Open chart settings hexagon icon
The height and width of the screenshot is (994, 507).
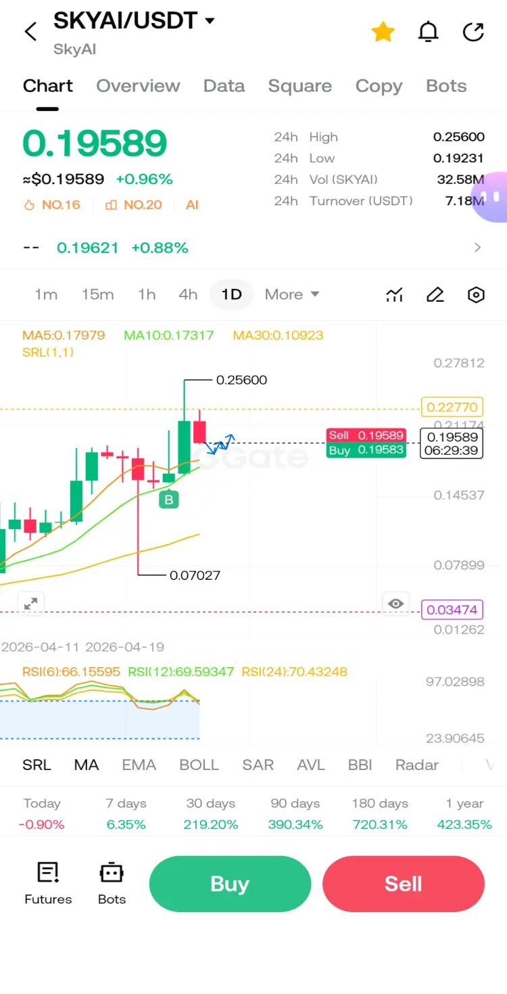click(x=476, y=295)
